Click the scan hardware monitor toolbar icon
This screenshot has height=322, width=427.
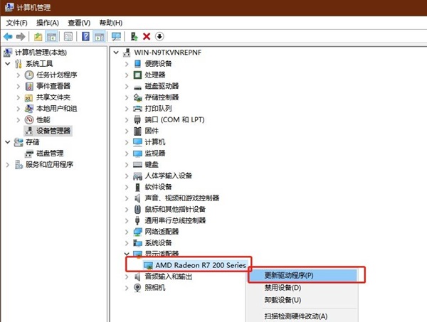click(116, 36)
